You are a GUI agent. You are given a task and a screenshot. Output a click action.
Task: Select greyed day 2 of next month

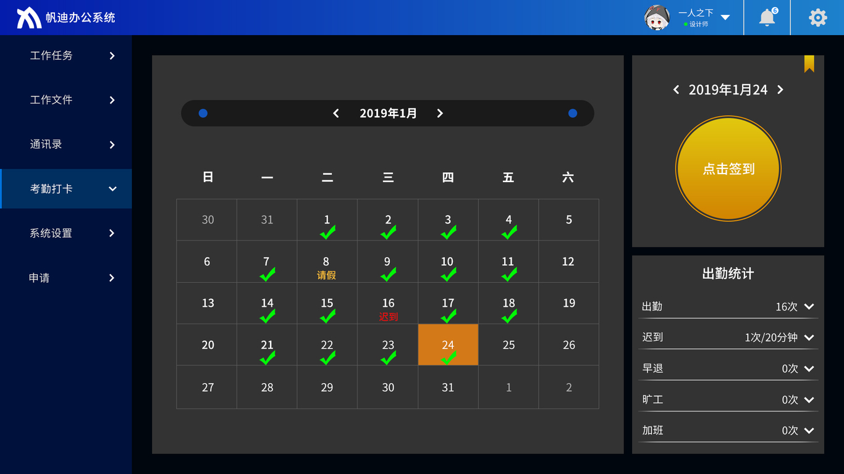(x=569, y=388)
